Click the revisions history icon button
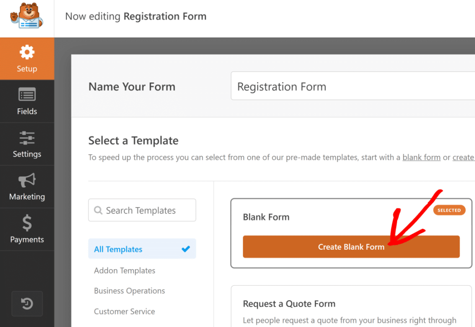 (27, 304)
